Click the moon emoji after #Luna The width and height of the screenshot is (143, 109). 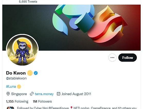click(x=19, y=87)
